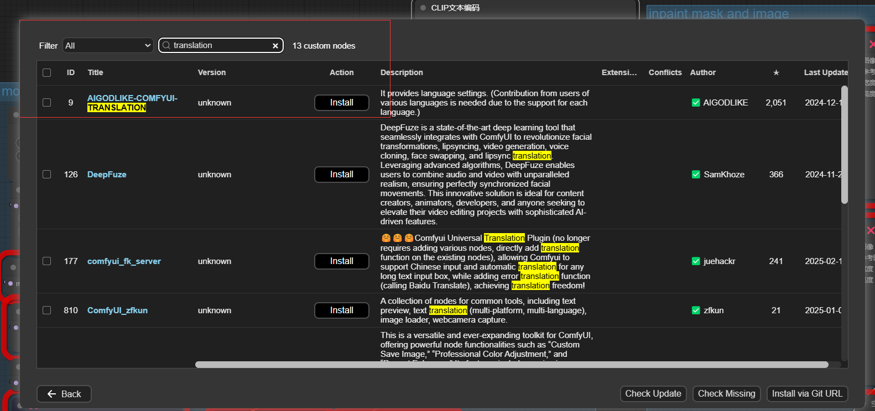Click the 366 star count
The image size is (875, 411).
(x=776, y=175)
